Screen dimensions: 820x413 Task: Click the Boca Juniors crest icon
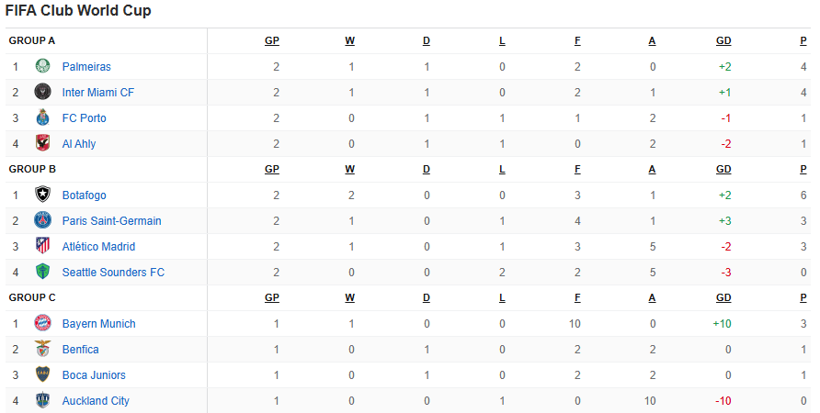coord(43,374)
